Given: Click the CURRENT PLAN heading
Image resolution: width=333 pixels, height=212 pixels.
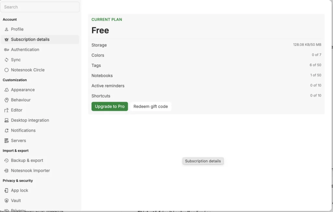Looking at the screenshot, I should tap(107, 20).
